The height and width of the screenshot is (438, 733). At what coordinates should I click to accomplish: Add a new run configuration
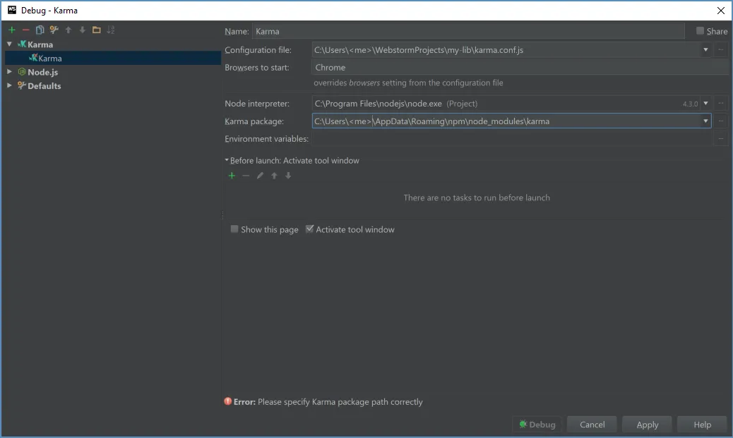(x=12, y=30)
